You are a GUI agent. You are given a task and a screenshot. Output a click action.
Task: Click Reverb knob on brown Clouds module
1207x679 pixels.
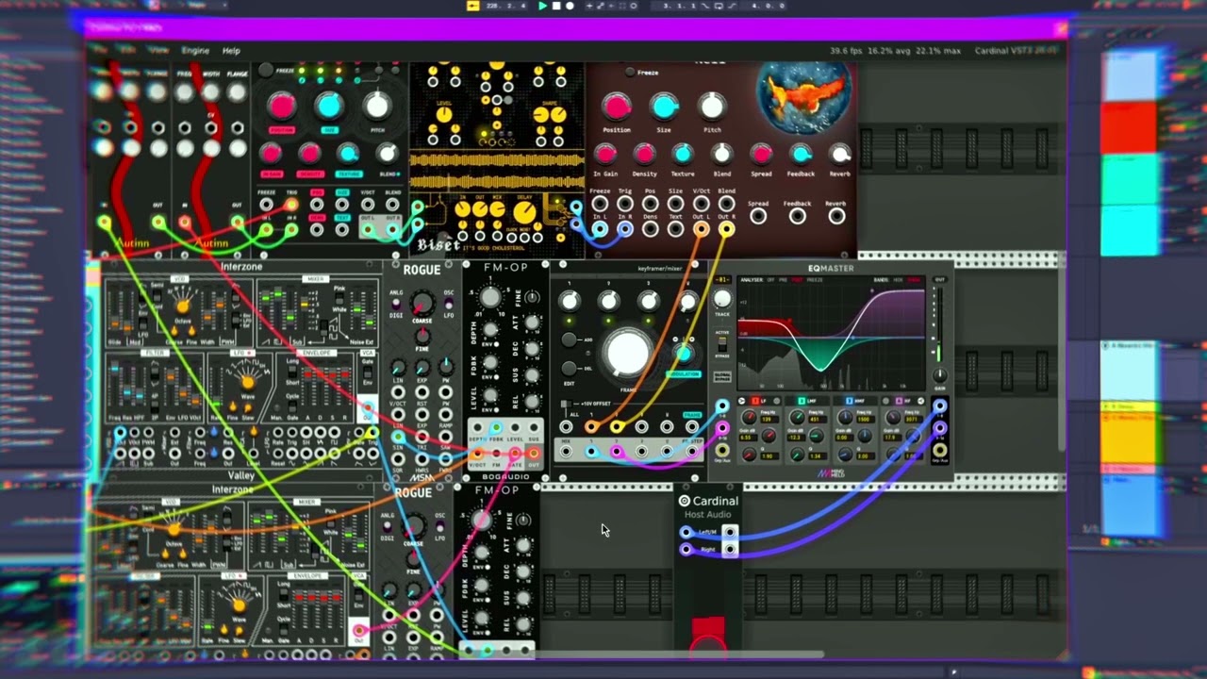839,154
